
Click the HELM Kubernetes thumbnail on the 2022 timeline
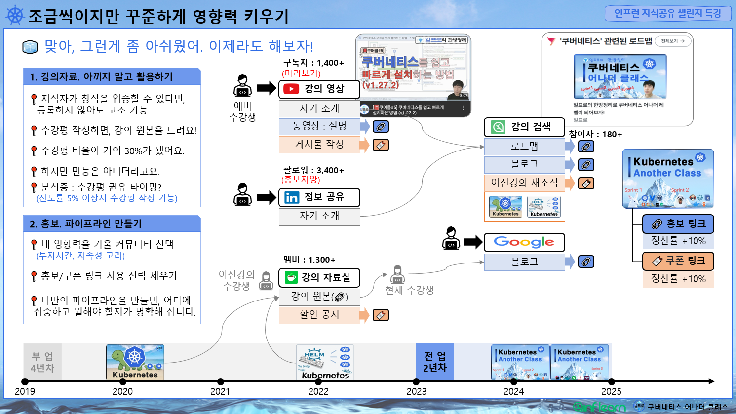pyautogui.click(x=325, y=362)
